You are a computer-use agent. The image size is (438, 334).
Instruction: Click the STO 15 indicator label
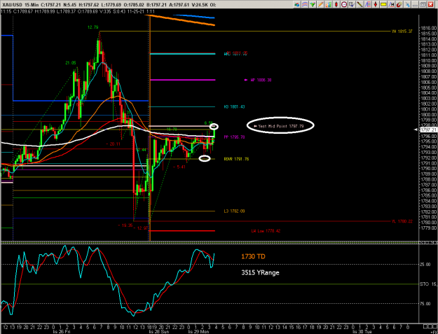(428, 284)
